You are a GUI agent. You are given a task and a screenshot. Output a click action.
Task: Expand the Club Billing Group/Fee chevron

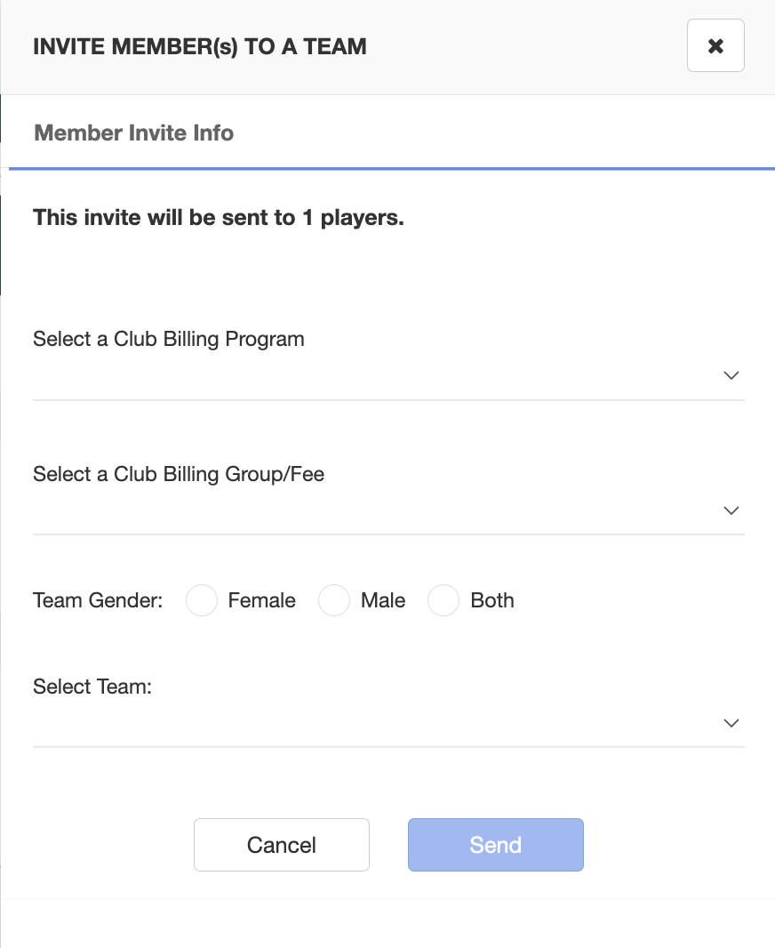point(731,510)
